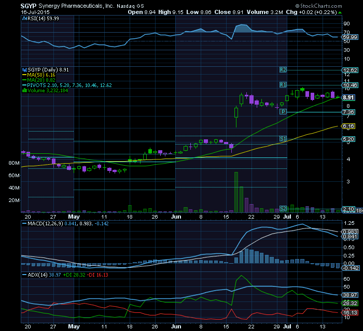
Task: Select the Open 8.94 value
Action: tap(142, 12)
